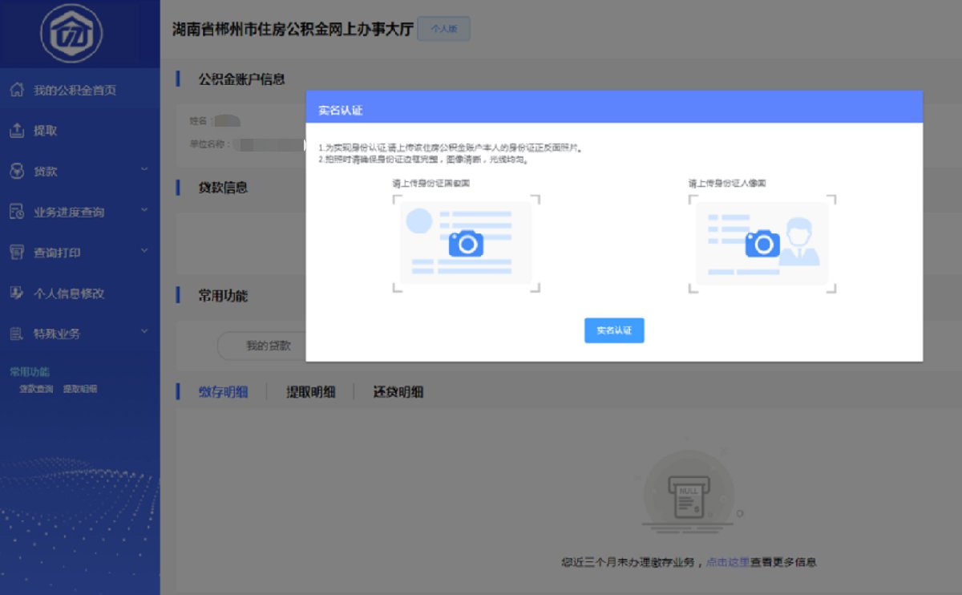Click the 点击这里 link for more info
This screenshot has width=962, height=595.
[x=727, y=562]
